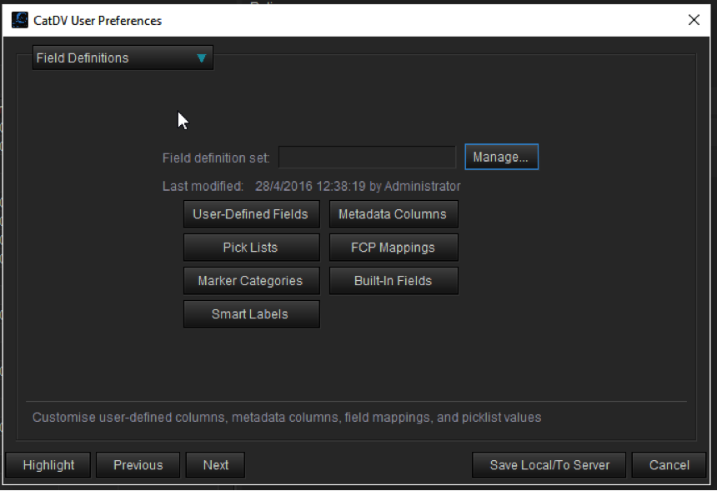Click the 'Customise user-defined columns' description text
Screen dimensions: 717x491
(x=287, y=418)
